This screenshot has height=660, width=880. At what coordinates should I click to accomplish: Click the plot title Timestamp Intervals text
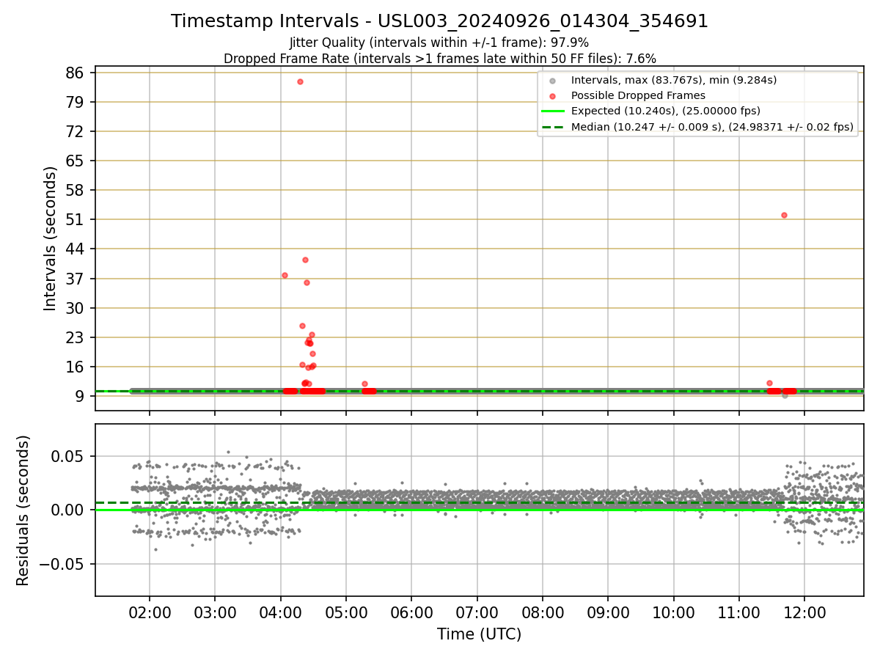tap(440, 21)
